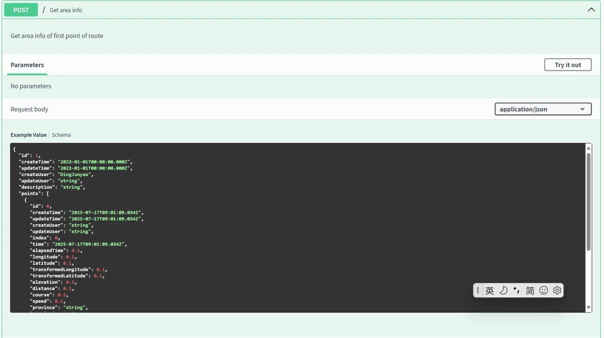Click the IME toolbar drag handle
This screenshot has width=604, height=338.
click(x=478, y=291)
